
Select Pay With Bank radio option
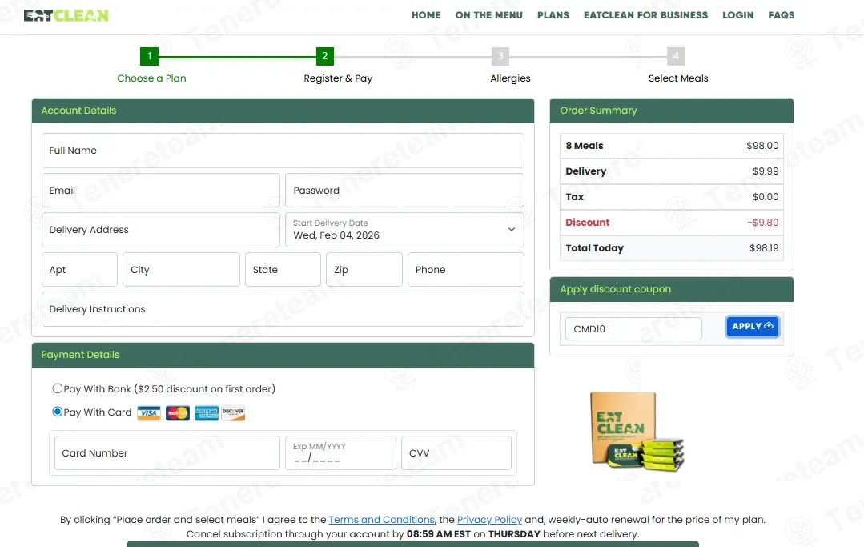point(58,388)
